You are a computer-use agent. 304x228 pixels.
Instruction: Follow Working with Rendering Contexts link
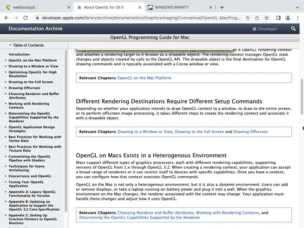pos(227,213)
